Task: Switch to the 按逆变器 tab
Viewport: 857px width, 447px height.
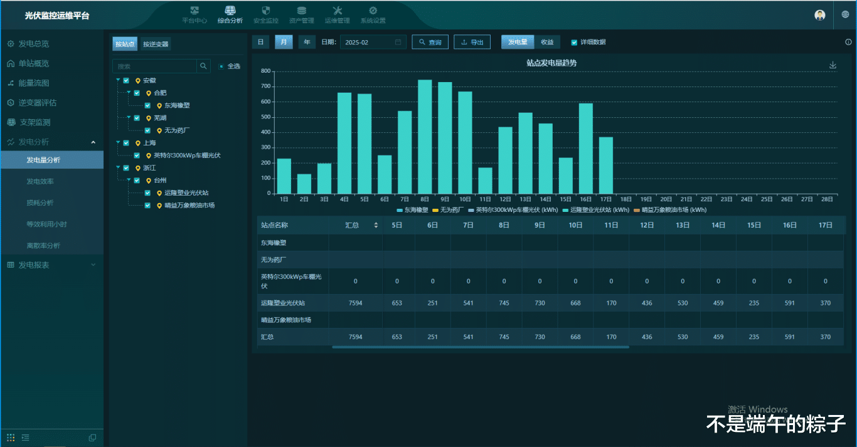Action: coord(156,44)
